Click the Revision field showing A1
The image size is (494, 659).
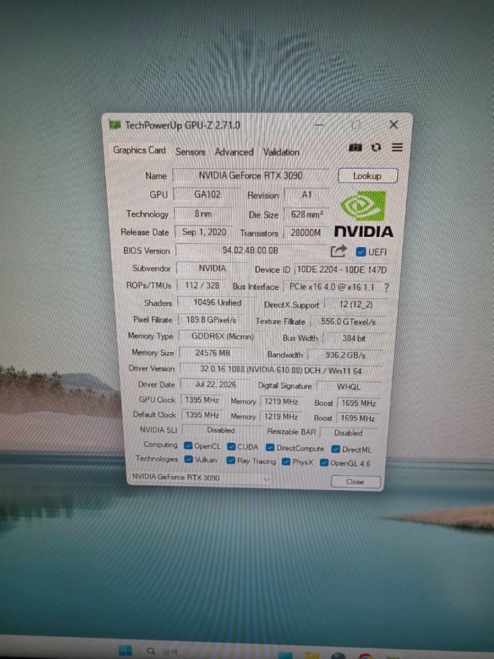pyautogui.click(x=306, y=195)
